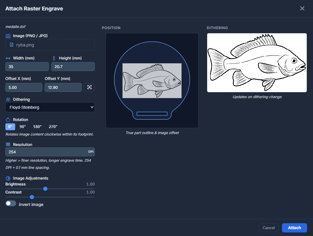Viewport: 313px width, 236px height.
Task: Click the Brightness slider handle
Action: [x=45, y=189]
